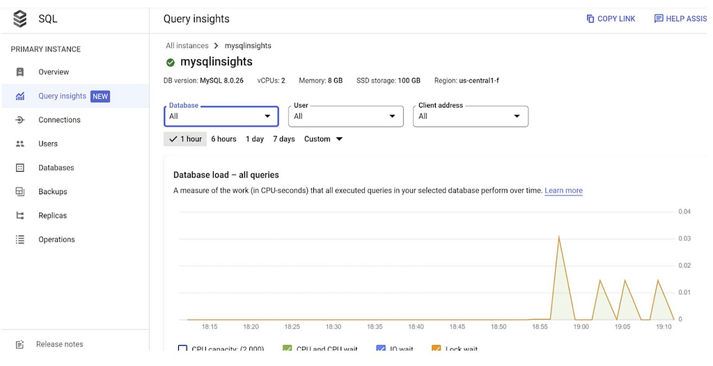Open the Client address dropdown
Viewport: 713px width, 366px height.
[470, 116]
